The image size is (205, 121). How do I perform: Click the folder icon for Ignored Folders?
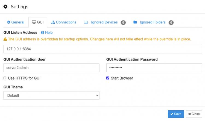135,22
